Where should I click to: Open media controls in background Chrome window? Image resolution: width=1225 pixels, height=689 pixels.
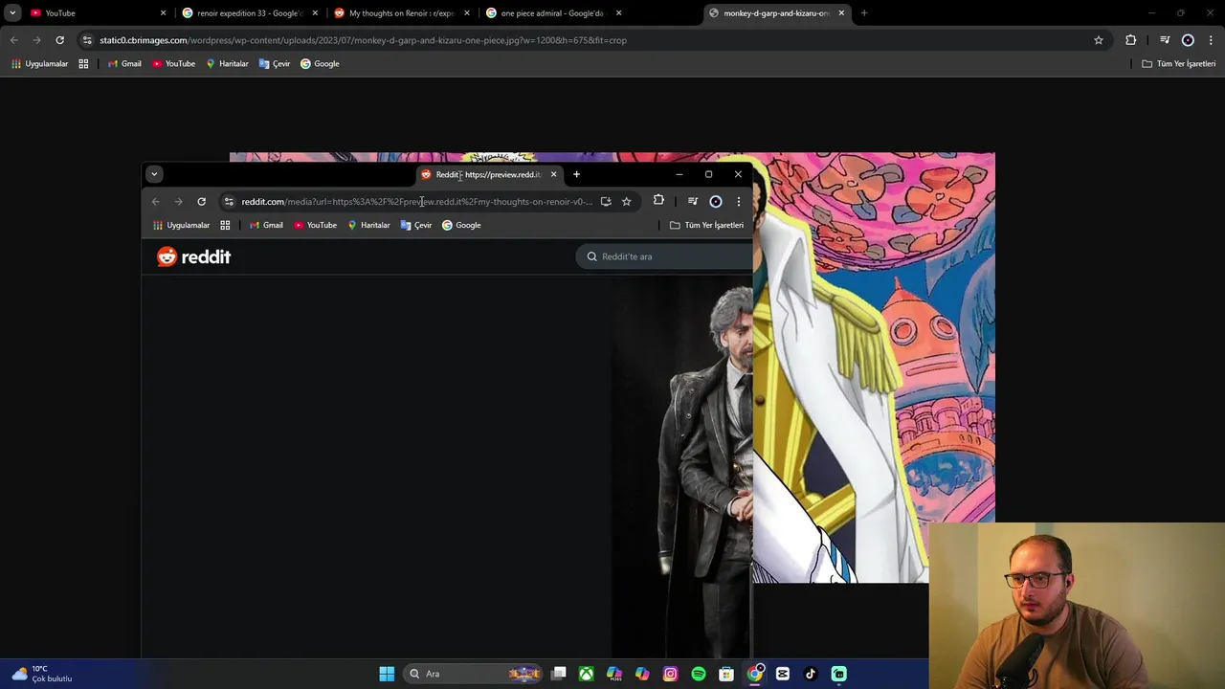1165,40
